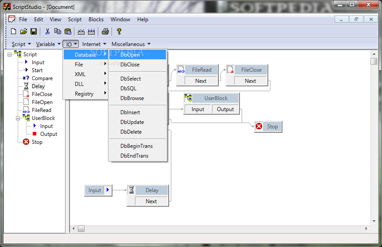Click the horizontal scrollbar right arrow
Viewport: 382px width, 247px height.
tap(366, 228)
